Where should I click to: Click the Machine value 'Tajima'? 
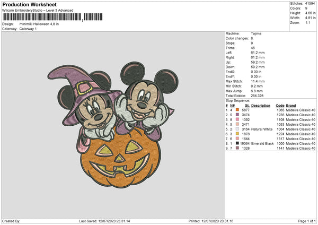tap(256, 33)
